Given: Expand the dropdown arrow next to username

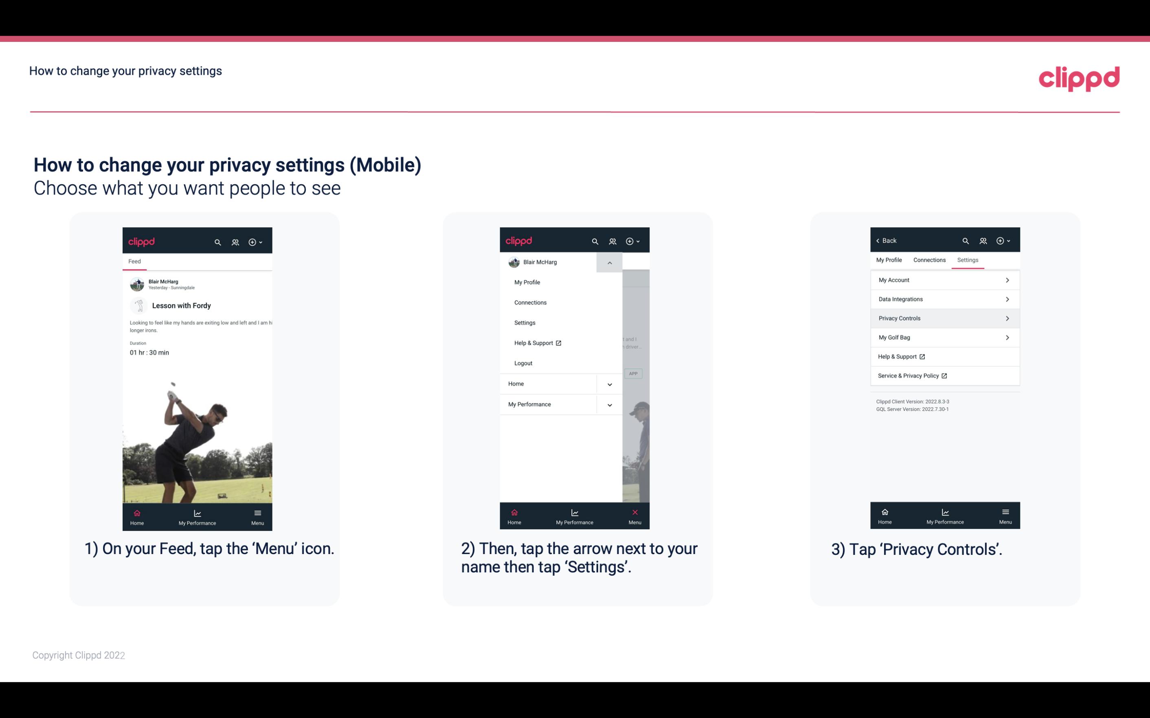Looking at the screenshot, I should point(609,262).
